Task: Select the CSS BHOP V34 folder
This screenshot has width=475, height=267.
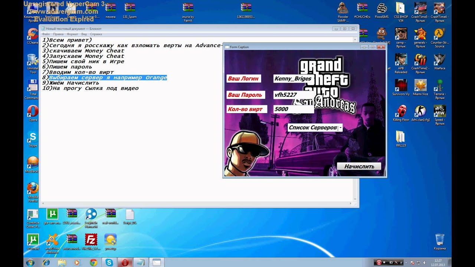Action: click(x=401, y=12)
